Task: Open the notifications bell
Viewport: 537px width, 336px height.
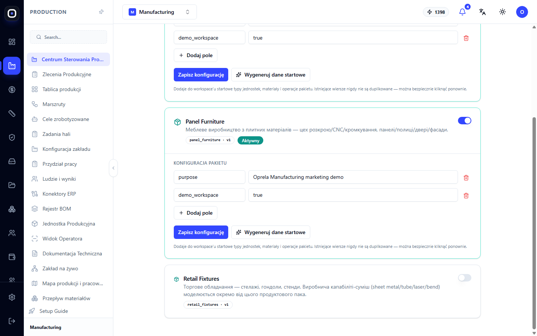Action: tap(462, 12)
